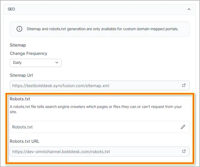Open the Change Frequency dropdown
This screenshot has width=200, height=167.
(36, 63)
